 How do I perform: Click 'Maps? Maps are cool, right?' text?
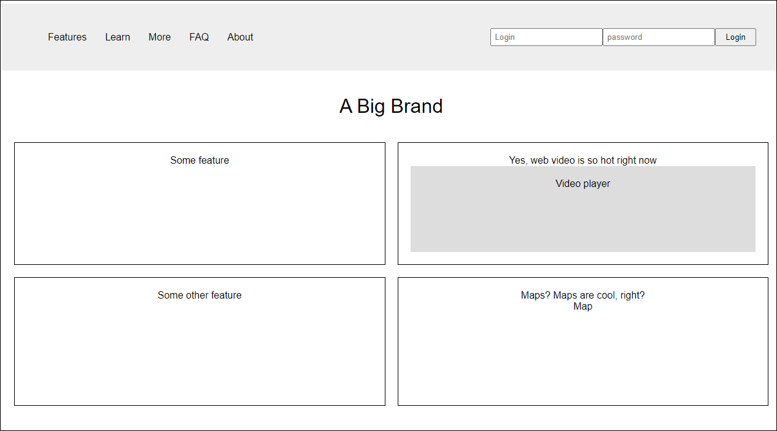[x=582, y=296]
